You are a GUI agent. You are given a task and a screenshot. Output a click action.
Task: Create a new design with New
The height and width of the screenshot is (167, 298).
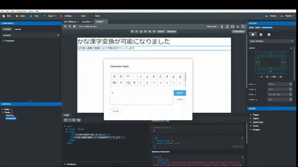(x=7, y=16)
